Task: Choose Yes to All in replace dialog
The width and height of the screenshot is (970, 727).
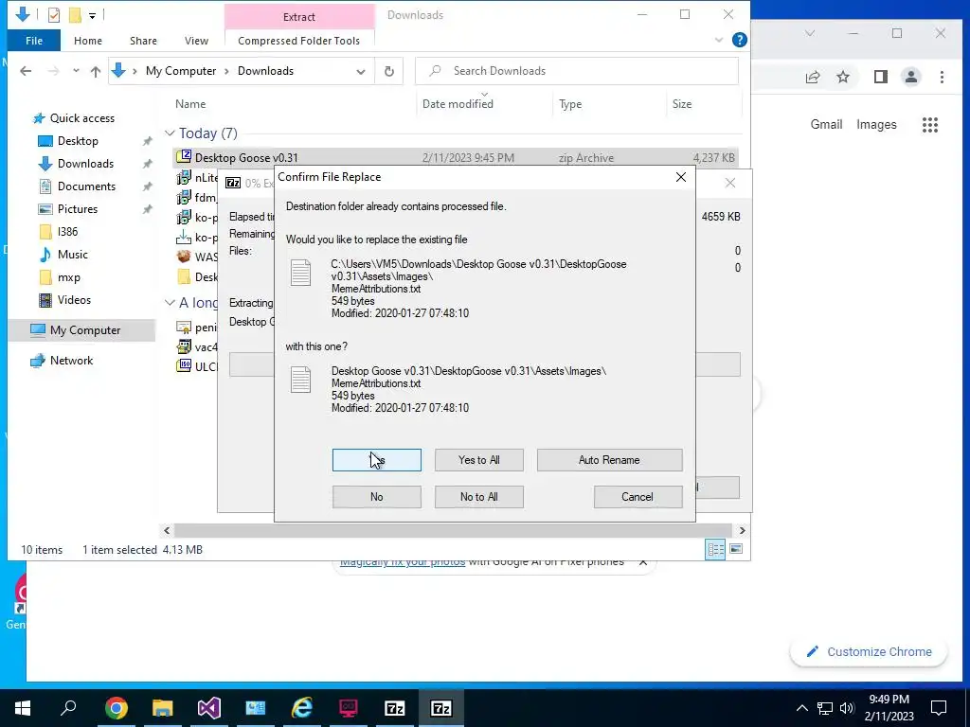Action: pyautogui.click(x=478, y=460)
